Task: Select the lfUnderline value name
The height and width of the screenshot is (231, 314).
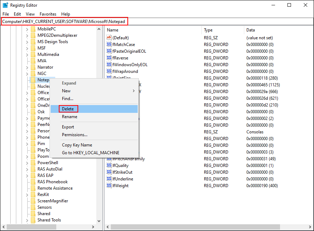Action: (x=123, y=179)
